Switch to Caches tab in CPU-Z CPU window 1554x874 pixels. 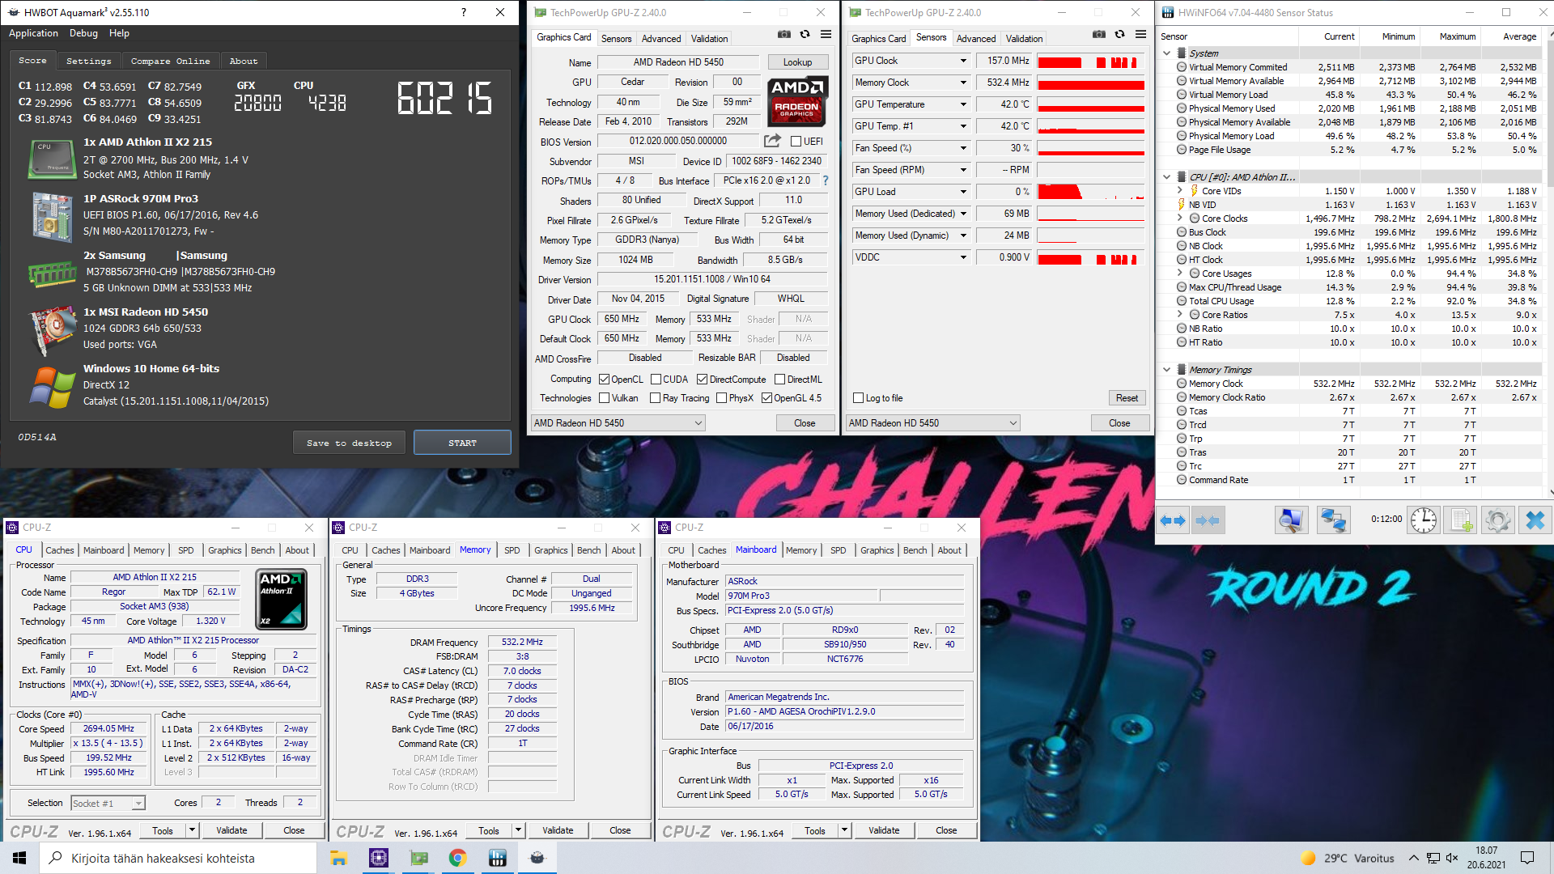pyautogui.click(x=59, y=550)
